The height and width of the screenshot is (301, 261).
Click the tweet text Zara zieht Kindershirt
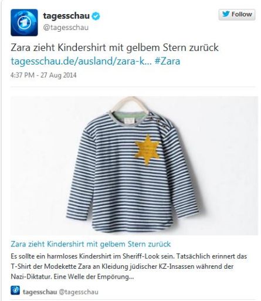coord(114,48)
